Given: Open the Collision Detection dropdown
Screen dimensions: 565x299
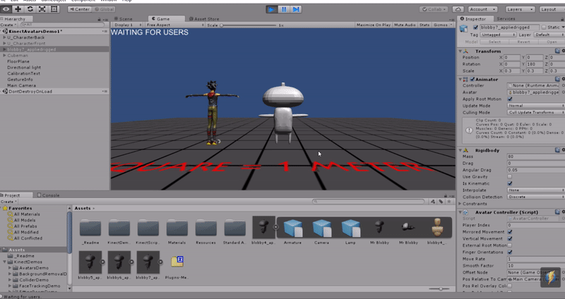Looking at the screenshot, I should (536, 197).
